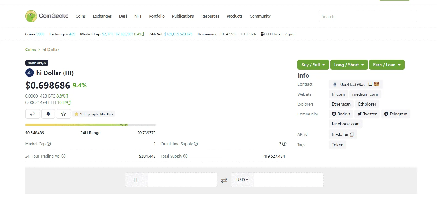Click Rank #N/A badge
437x204 pixels.
37,63
